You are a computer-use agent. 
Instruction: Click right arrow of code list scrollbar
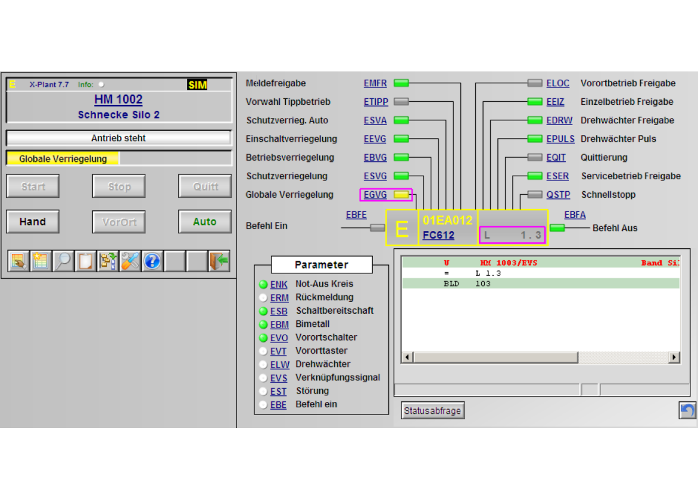(x=674, y=357)
